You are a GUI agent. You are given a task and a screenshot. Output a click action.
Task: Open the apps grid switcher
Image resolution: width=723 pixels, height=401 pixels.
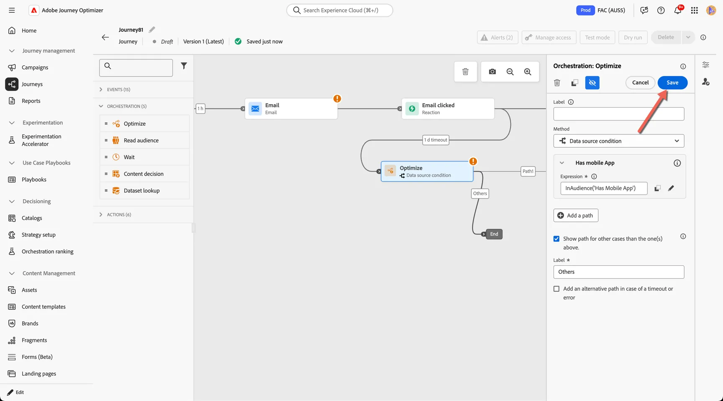click(695, 10)
